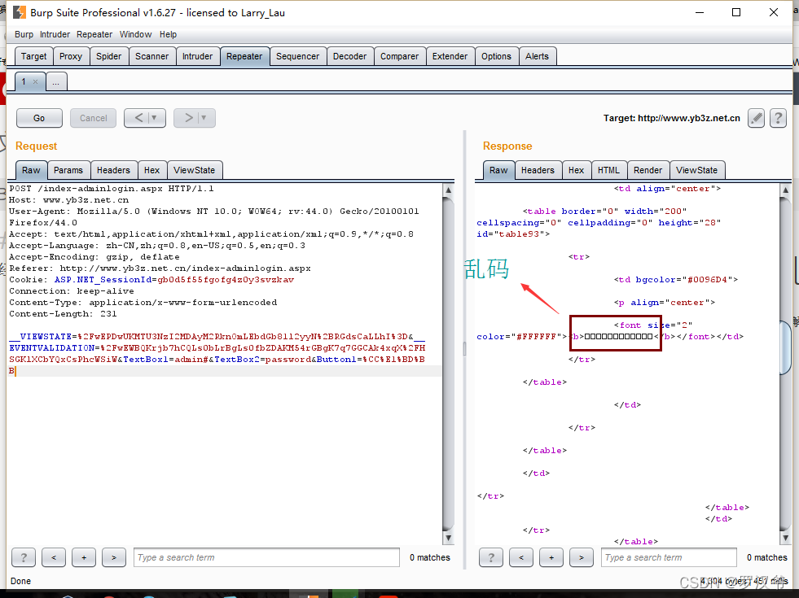Open the Intruder menu
Screen dimensions: 799x598
55,35
